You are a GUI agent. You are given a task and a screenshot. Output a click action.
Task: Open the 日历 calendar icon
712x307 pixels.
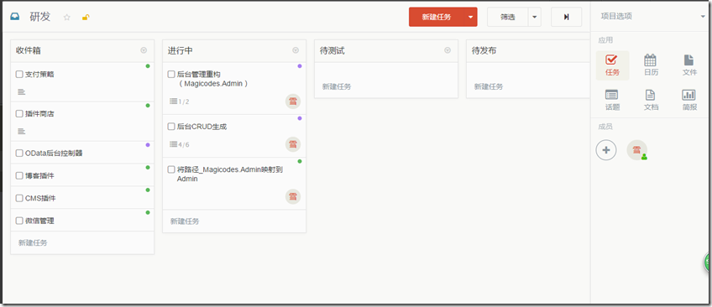651,65
